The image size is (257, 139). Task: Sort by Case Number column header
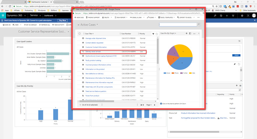tap(126, 34)
